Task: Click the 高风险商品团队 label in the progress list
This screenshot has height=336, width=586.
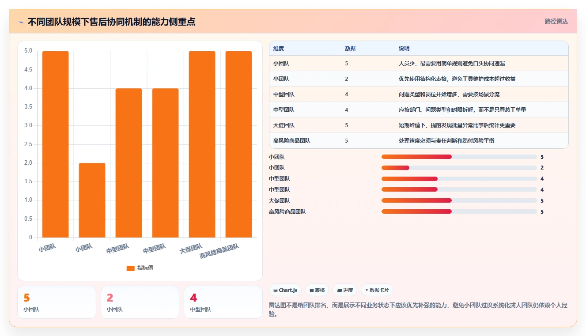Action: (287, 212)
